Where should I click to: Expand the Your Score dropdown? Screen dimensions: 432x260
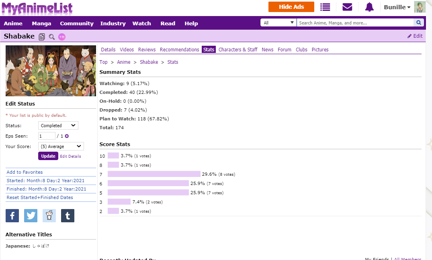[61, 146]
